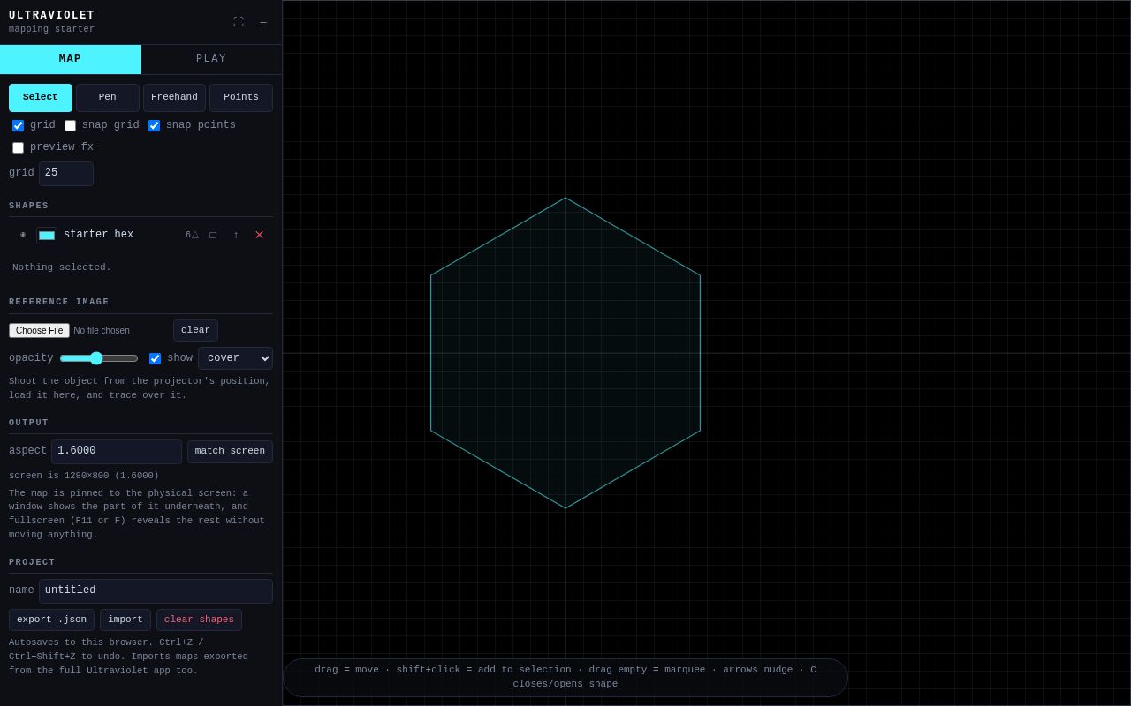Image resolution: width=1131 pixels, height=706 pixels.
Task: Choose the Pen tool
Action: coord(108,98)
